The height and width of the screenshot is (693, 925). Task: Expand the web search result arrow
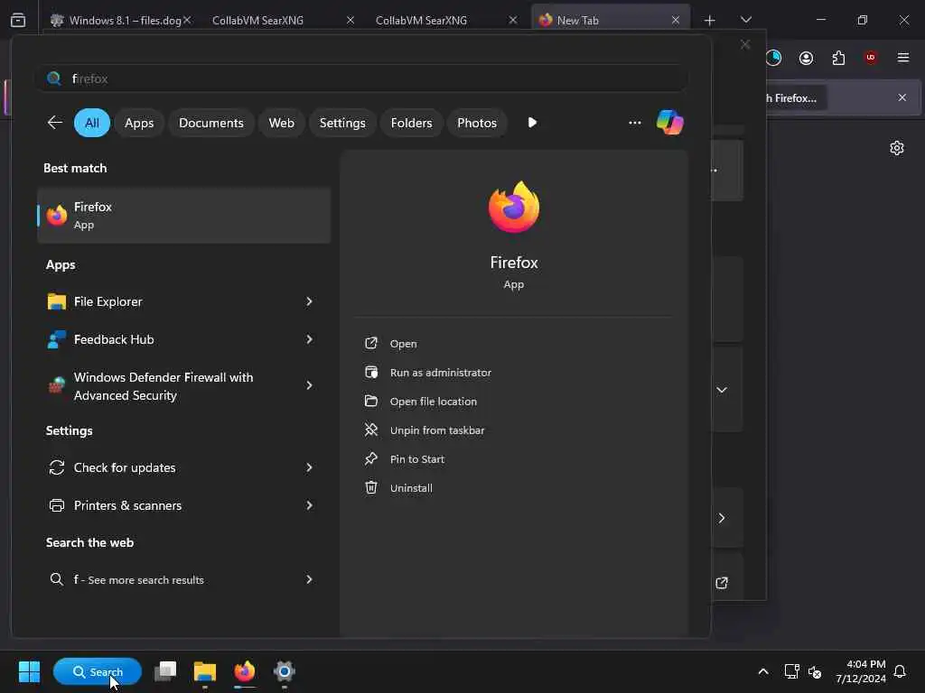tap(309, 579)
